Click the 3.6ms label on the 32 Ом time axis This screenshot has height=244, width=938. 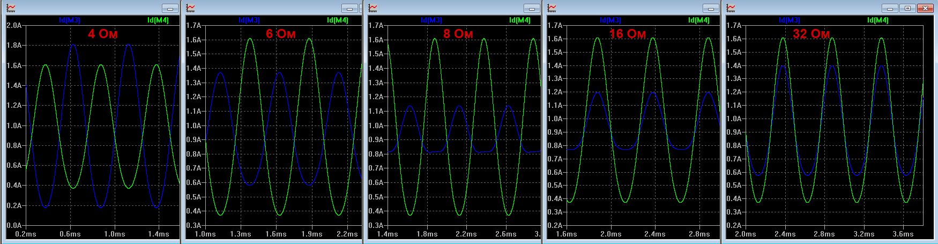(x=903, y=234)
